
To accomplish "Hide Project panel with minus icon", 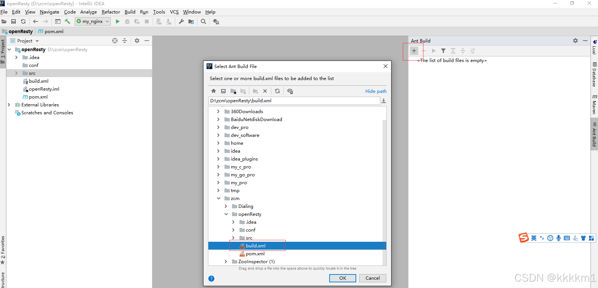I will click(147, 41).
